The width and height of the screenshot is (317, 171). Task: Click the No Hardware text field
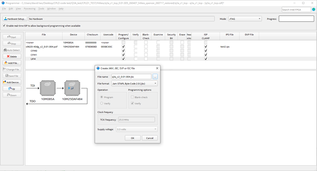(x=122, y=19)
